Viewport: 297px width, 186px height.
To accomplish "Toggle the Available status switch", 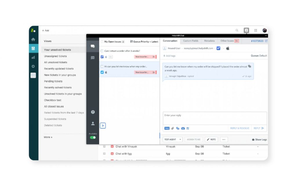I will point(93,137).
